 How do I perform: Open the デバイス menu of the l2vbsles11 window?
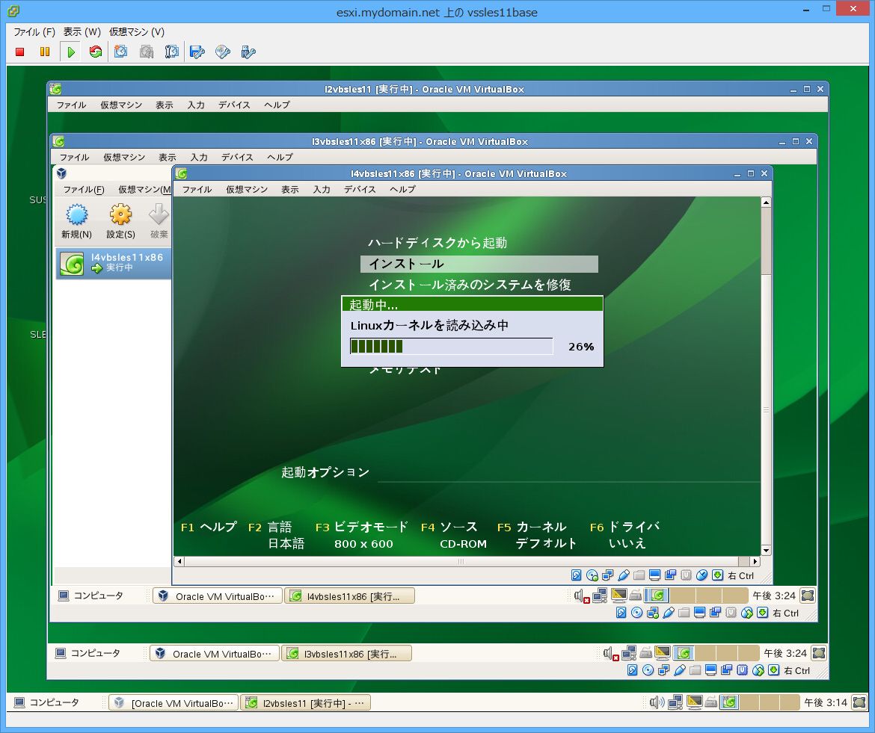coord(234,105)
